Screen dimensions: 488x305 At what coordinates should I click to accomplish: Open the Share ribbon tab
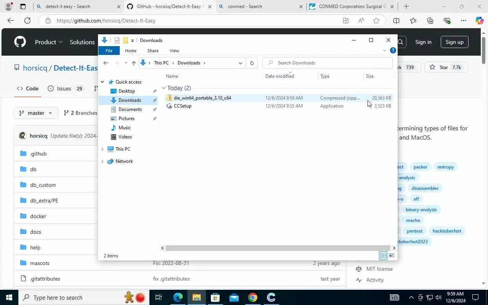pyautogui.click(x=153, y=50)
